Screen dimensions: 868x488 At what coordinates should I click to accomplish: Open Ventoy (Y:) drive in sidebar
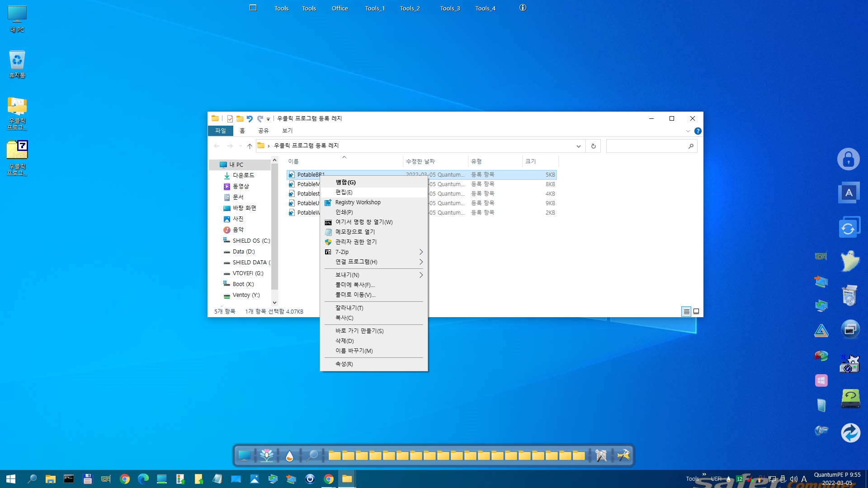[246, 295]
